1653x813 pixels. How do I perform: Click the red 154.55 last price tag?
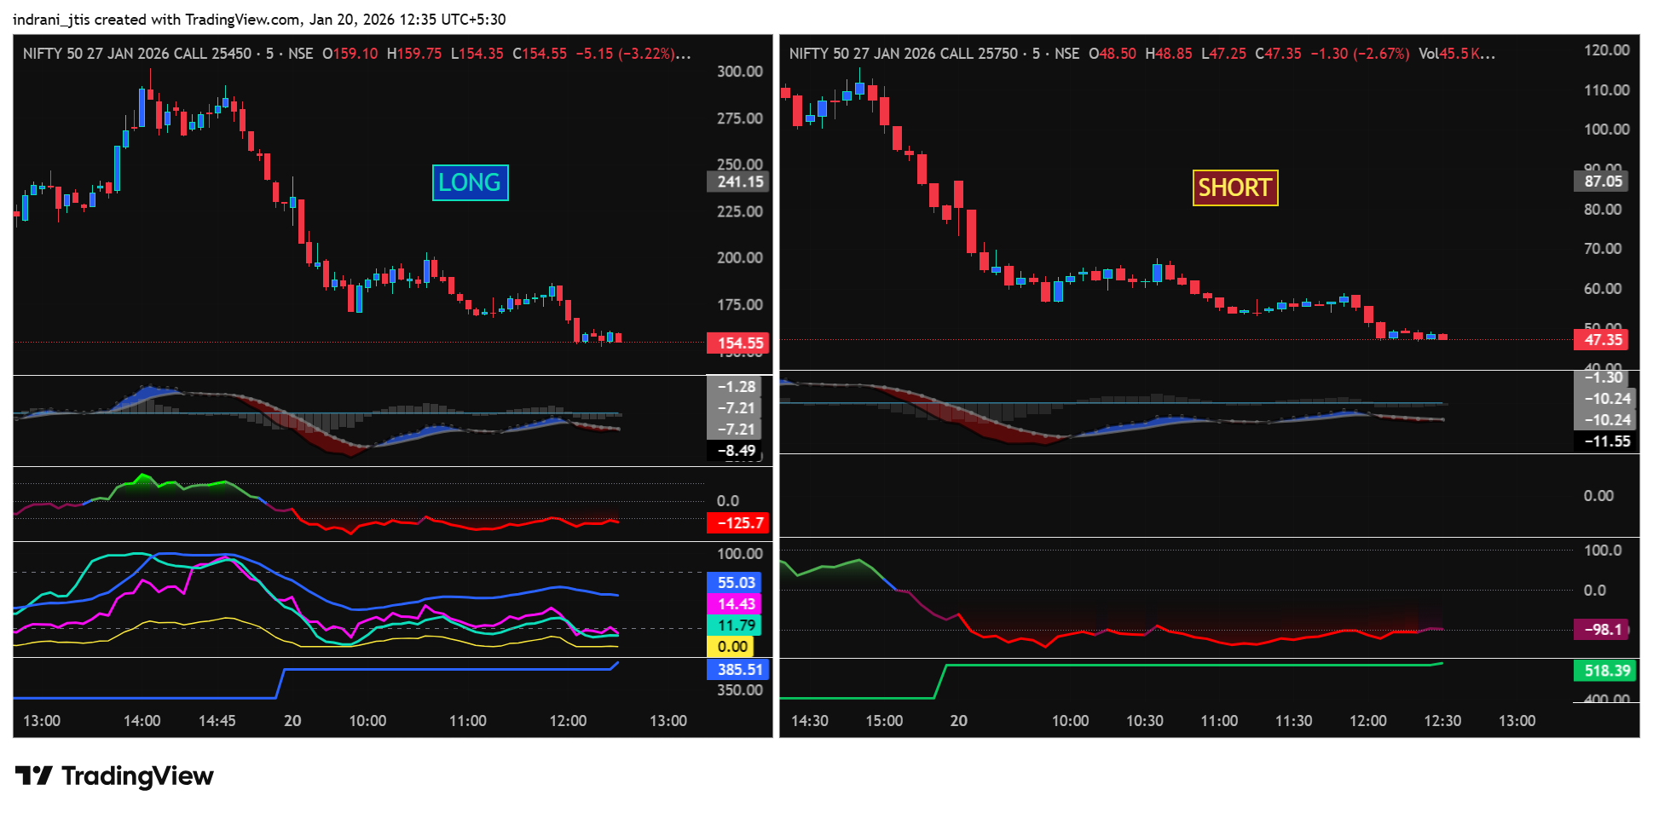click(738, 343)
